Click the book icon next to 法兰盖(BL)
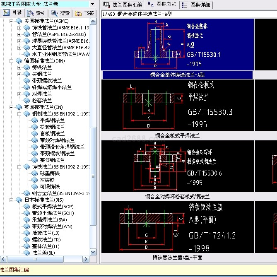 [x=27, y=253]
